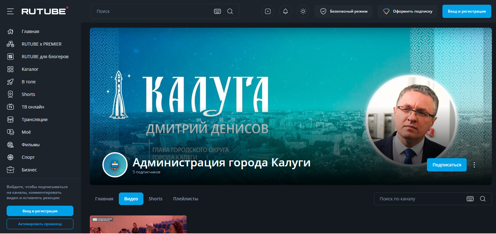Image resolution: width=496 pixels, height=234 pixels.
Task: Open ТВ онлайн in the sidebar
Action: click(33, 107)
